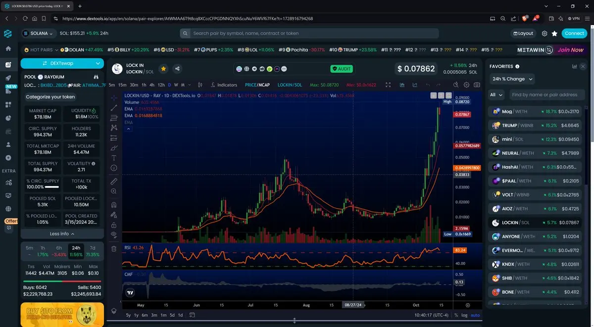Image resolution: width=594 pixels, height=327 pixels.
Task: Set chart range to 3m
Action: click(154, 315)
